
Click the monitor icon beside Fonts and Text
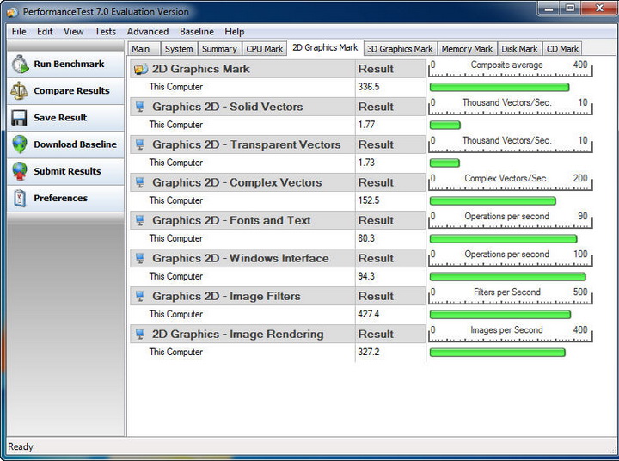(x=140, y=220)
